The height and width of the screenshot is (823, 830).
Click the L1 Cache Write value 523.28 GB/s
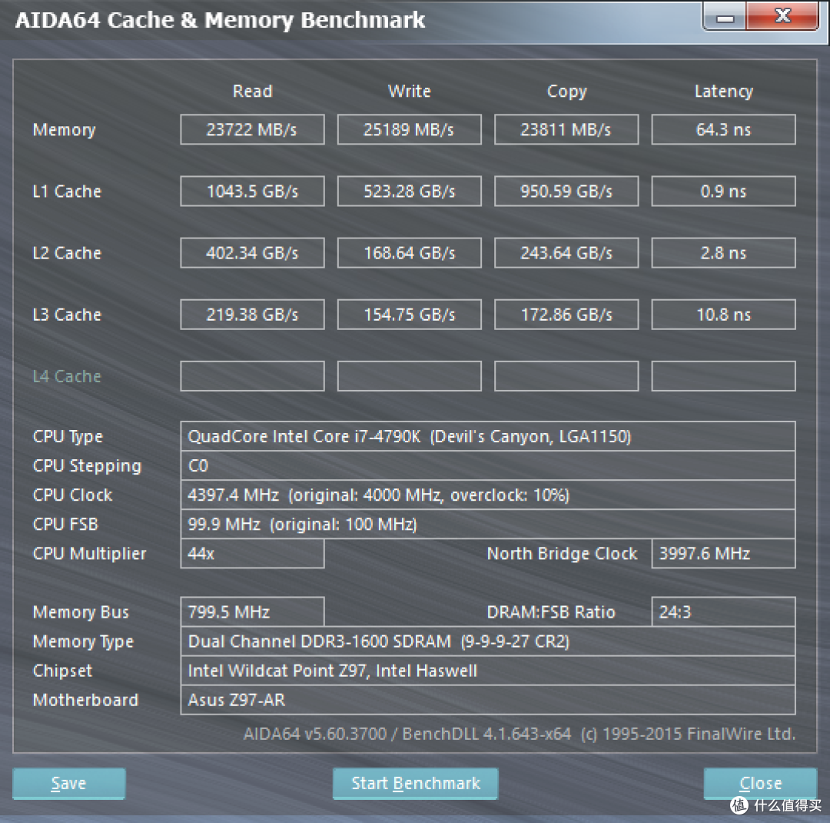click(409, 191)
